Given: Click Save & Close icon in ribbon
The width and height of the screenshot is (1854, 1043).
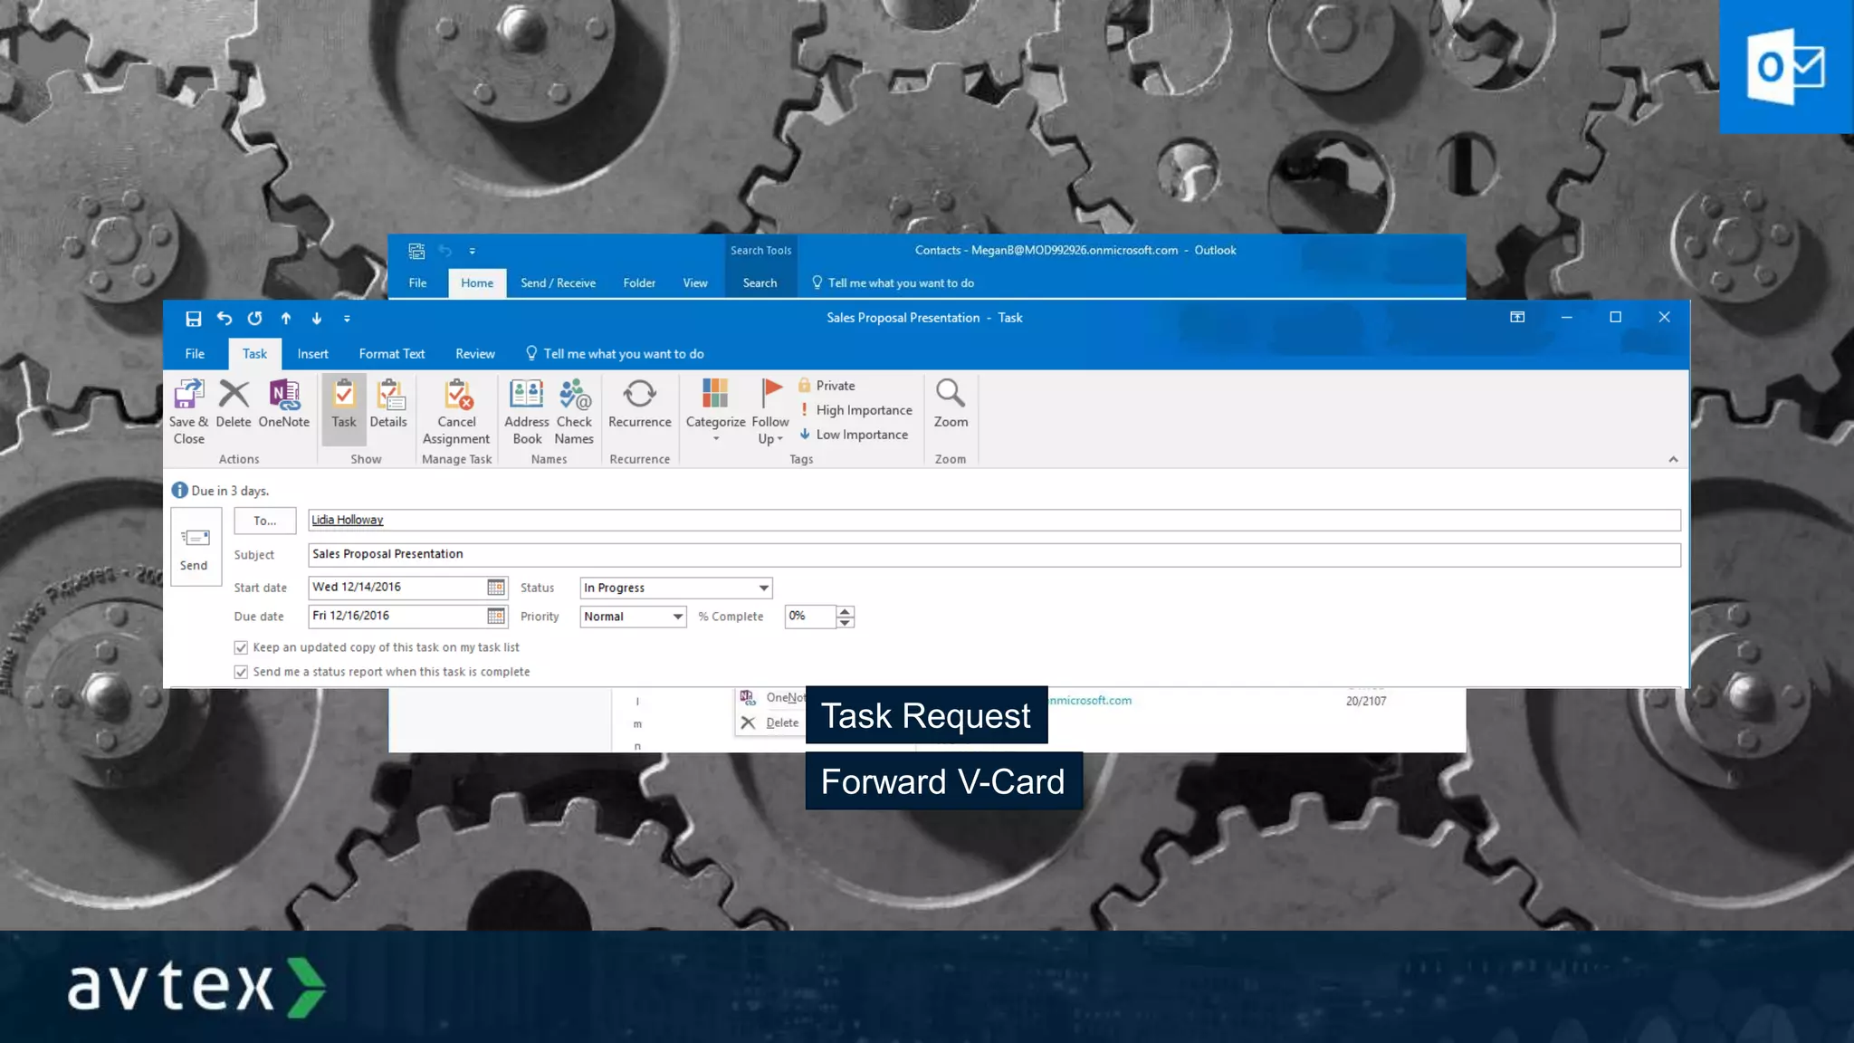Looking at the screenshot, I should pyautogui.click(x=188, y=411).
